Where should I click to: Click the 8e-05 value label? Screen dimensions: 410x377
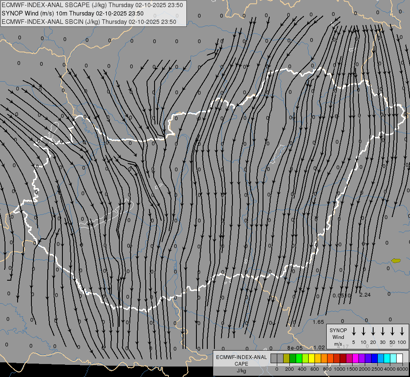point(295,348)
